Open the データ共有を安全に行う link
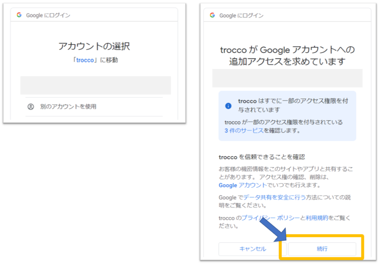Viewport: 380px width, 264px height. click(x=275, y=198)
